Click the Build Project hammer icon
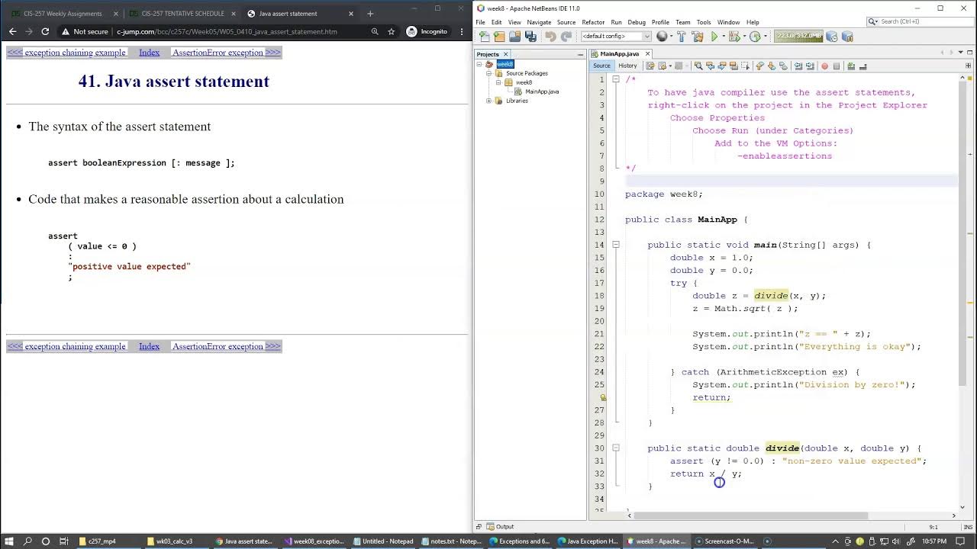The image size is (977, 549). [x=682, y=37]
